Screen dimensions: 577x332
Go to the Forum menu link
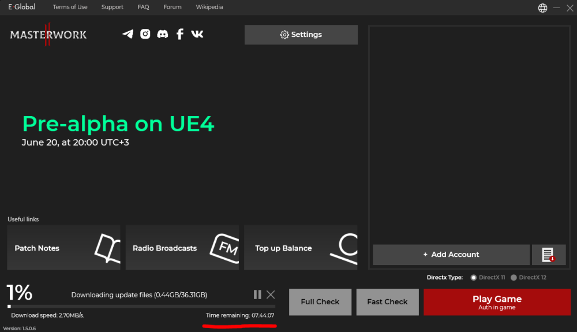(x=172, y=7)
